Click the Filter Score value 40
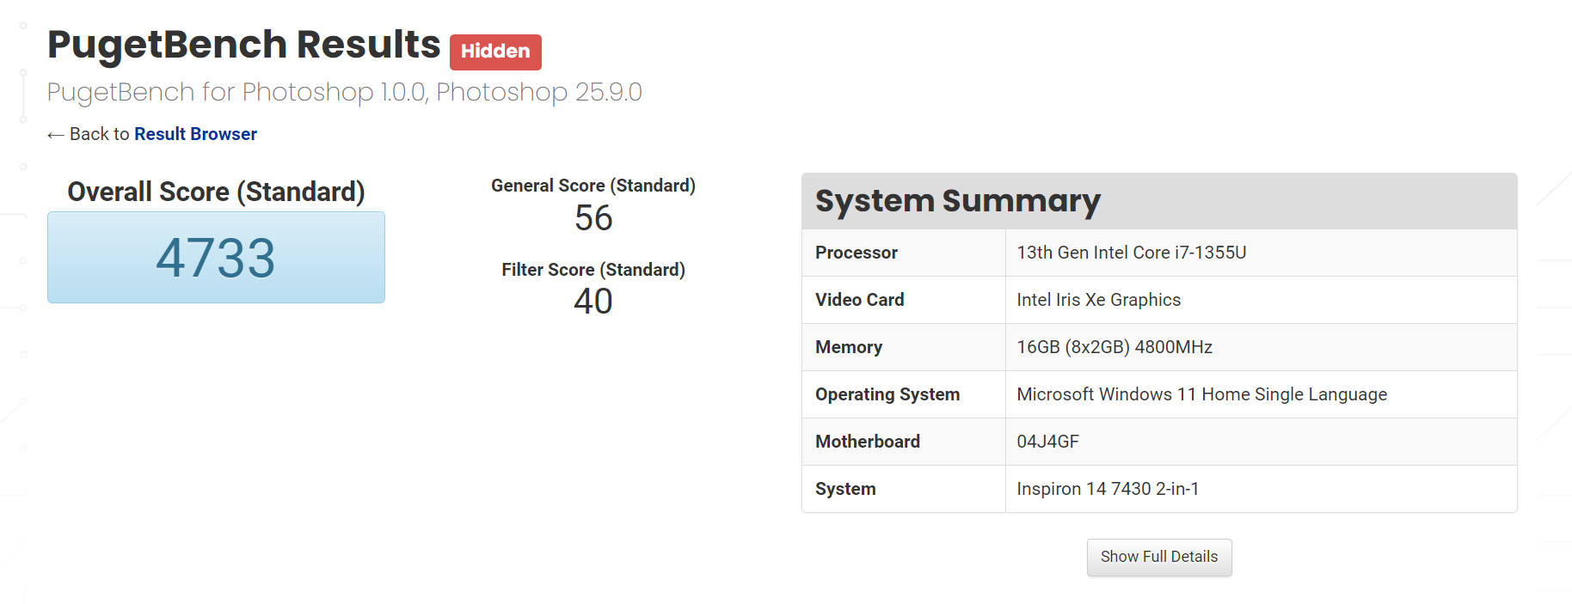 click(593, 302)
